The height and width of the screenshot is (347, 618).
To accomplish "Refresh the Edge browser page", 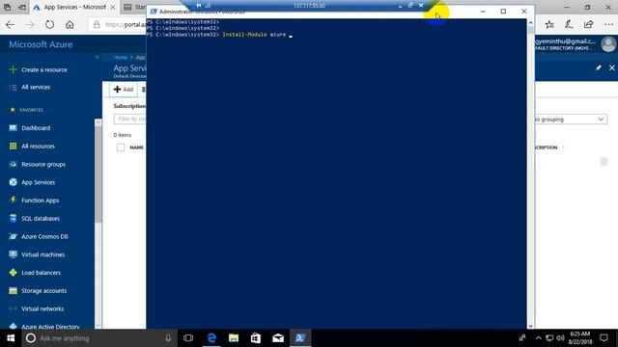I will coord(49,24).
